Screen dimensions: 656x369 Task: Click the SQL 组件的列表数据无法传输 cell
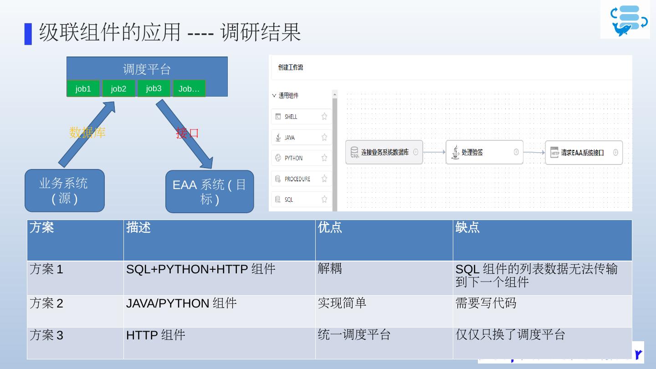click(x=542, y=278)
